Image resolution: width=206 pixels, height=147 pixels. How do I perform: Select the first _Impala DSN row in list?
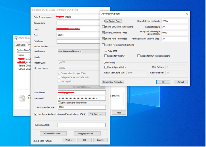pyautogui.click(x=24, y=59)
